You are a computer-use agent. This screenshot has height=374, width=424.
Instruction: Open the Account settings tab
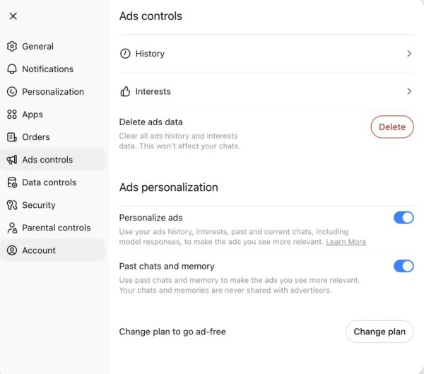tap(39, 250)
